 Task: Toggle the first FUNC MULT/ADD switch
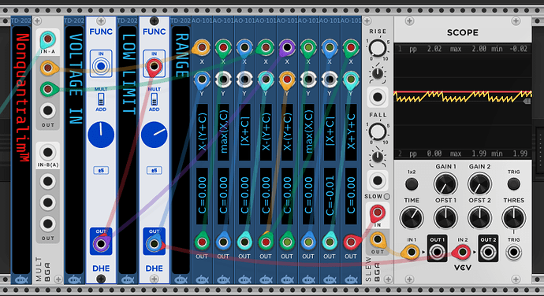click(101, 99)
